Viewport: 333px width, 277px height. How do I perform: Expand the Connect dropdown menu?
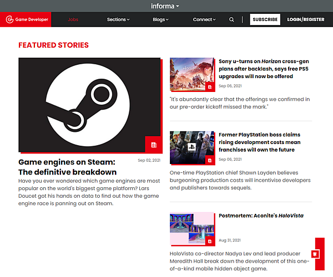(204, 19)
